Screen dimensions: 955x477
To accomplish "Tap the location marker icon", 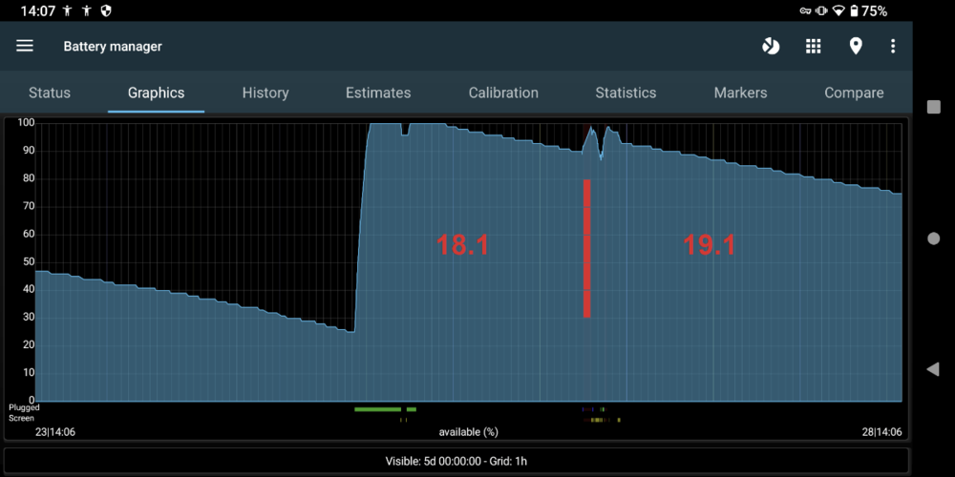I will (856, 46).
